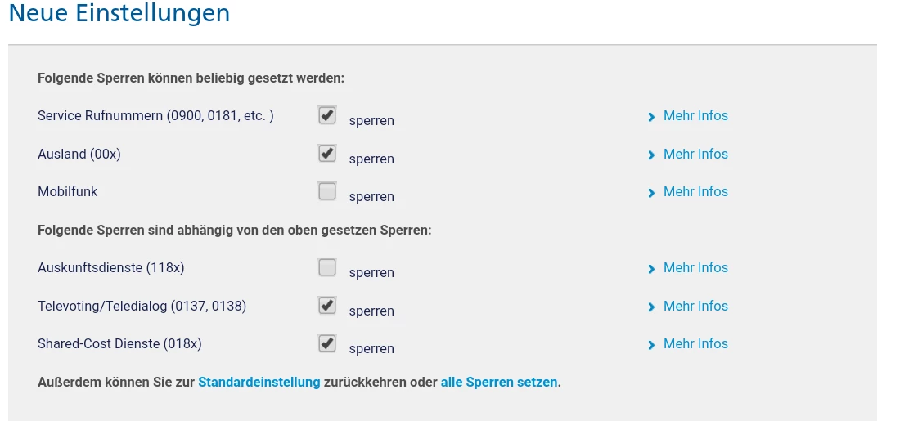Click arrow icon beside Auskunftsdienste Mehr Infos

pos(651,269)
